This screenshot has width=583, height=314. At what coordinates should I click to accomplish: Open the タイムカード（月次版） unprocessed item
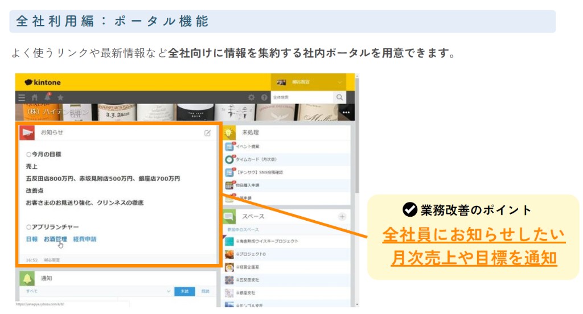click(258, 159)
